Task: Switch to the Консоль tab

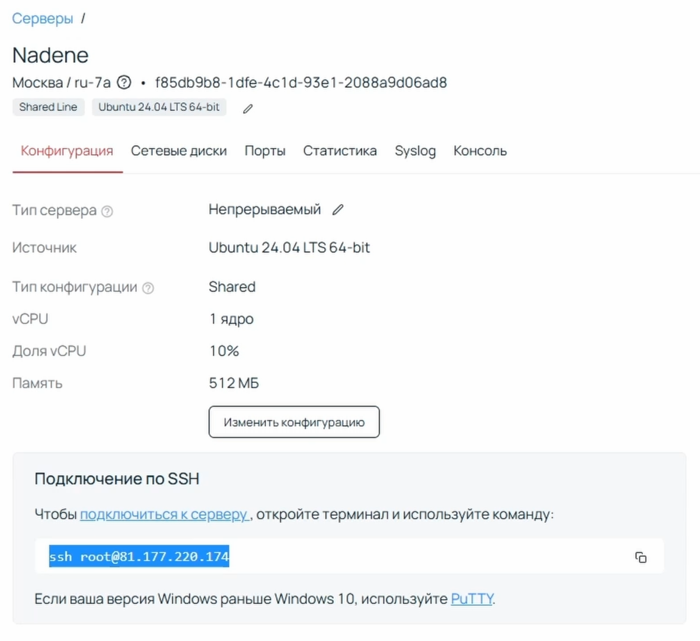Action: click(480, 151)
